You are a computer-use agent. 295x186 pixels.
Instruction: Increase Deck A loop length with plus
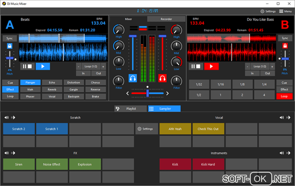[x=103, y=66]
